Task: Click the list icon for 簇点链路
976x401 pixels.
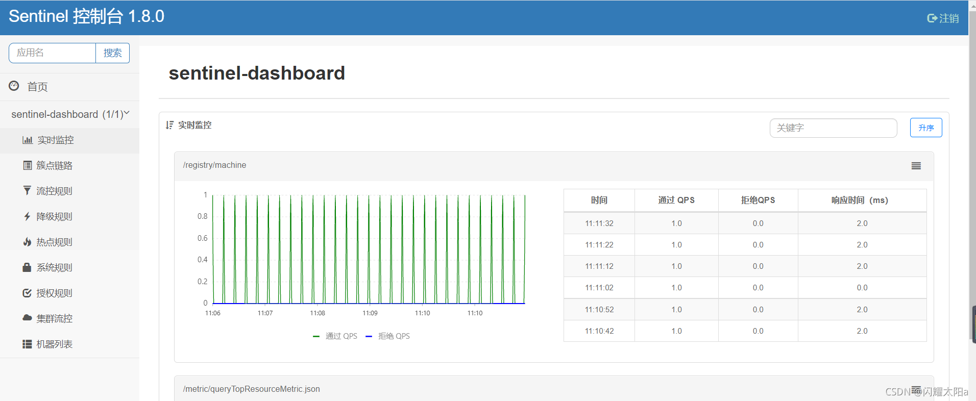Action: click(28, 165)
